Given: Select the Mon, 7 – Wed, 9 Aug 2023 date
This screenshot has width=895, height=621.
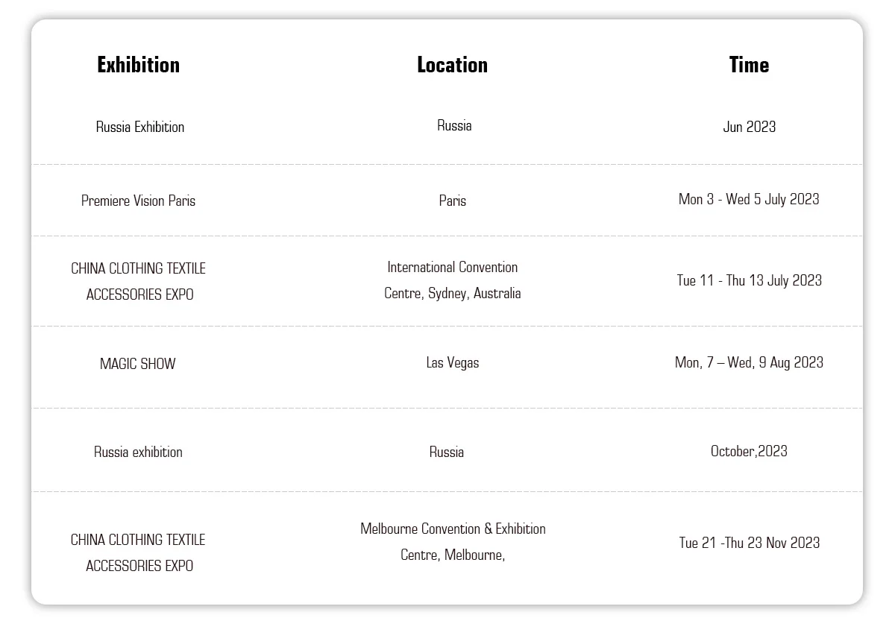Looking at the screenshot, I should point(749,362).
